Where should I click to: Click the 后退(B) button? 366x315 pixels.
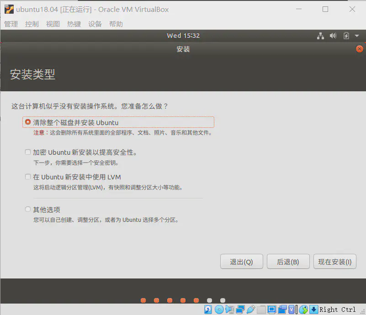pyautogui.click(x=288, y=261)
